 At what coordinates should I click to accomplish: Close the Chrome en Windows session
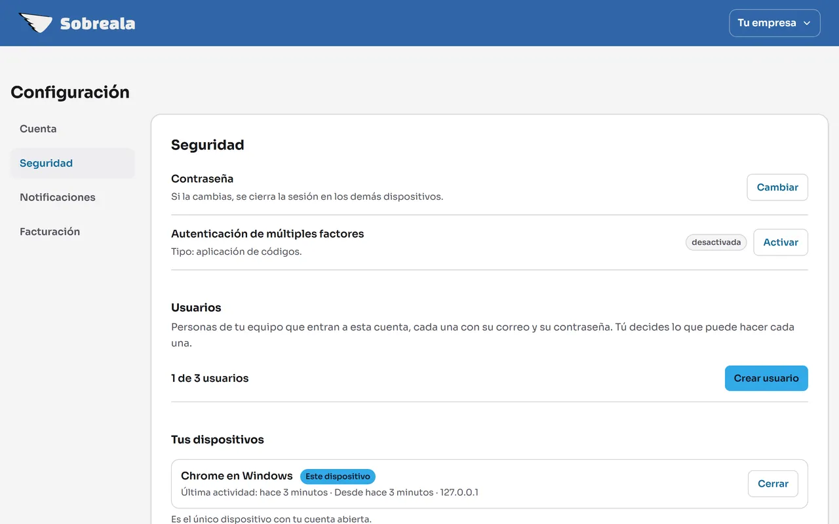click(x=773, y=483)
